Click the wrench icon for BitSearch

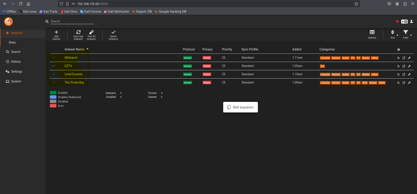(x=409, y=58)
